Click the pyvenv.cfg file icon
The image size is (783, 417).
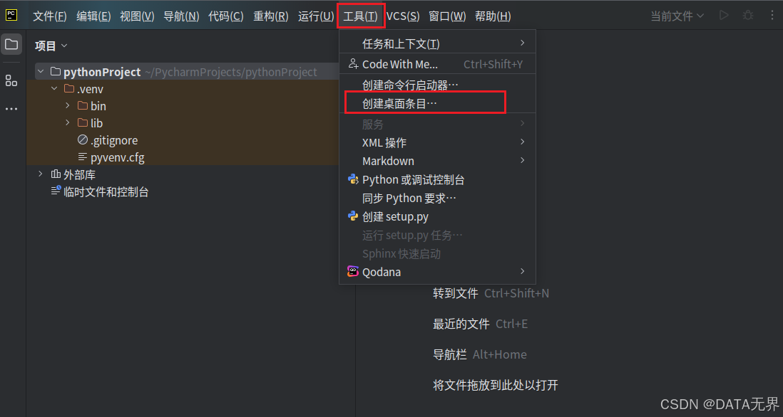pyautogui.click(x=83, y=157)
